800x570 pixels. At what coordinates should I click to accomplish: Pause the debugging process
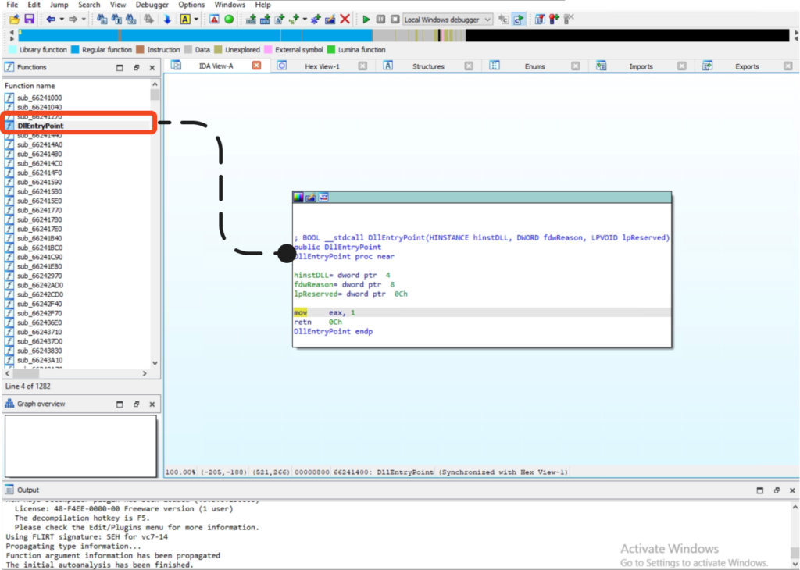(x=380, y=19)
